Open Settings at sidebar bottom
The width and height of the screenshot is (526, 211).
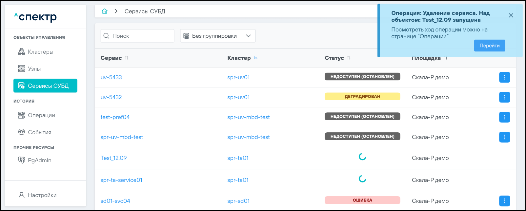42,195
